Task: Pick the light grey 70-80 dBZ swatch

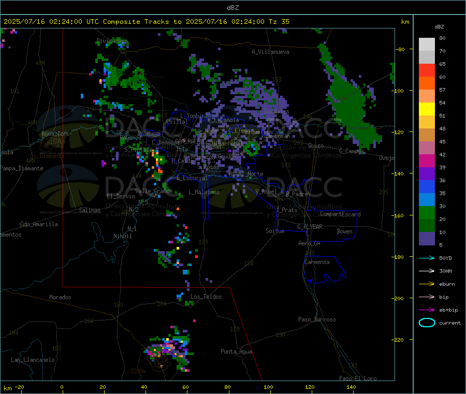Action: click(x=427, y=45)
